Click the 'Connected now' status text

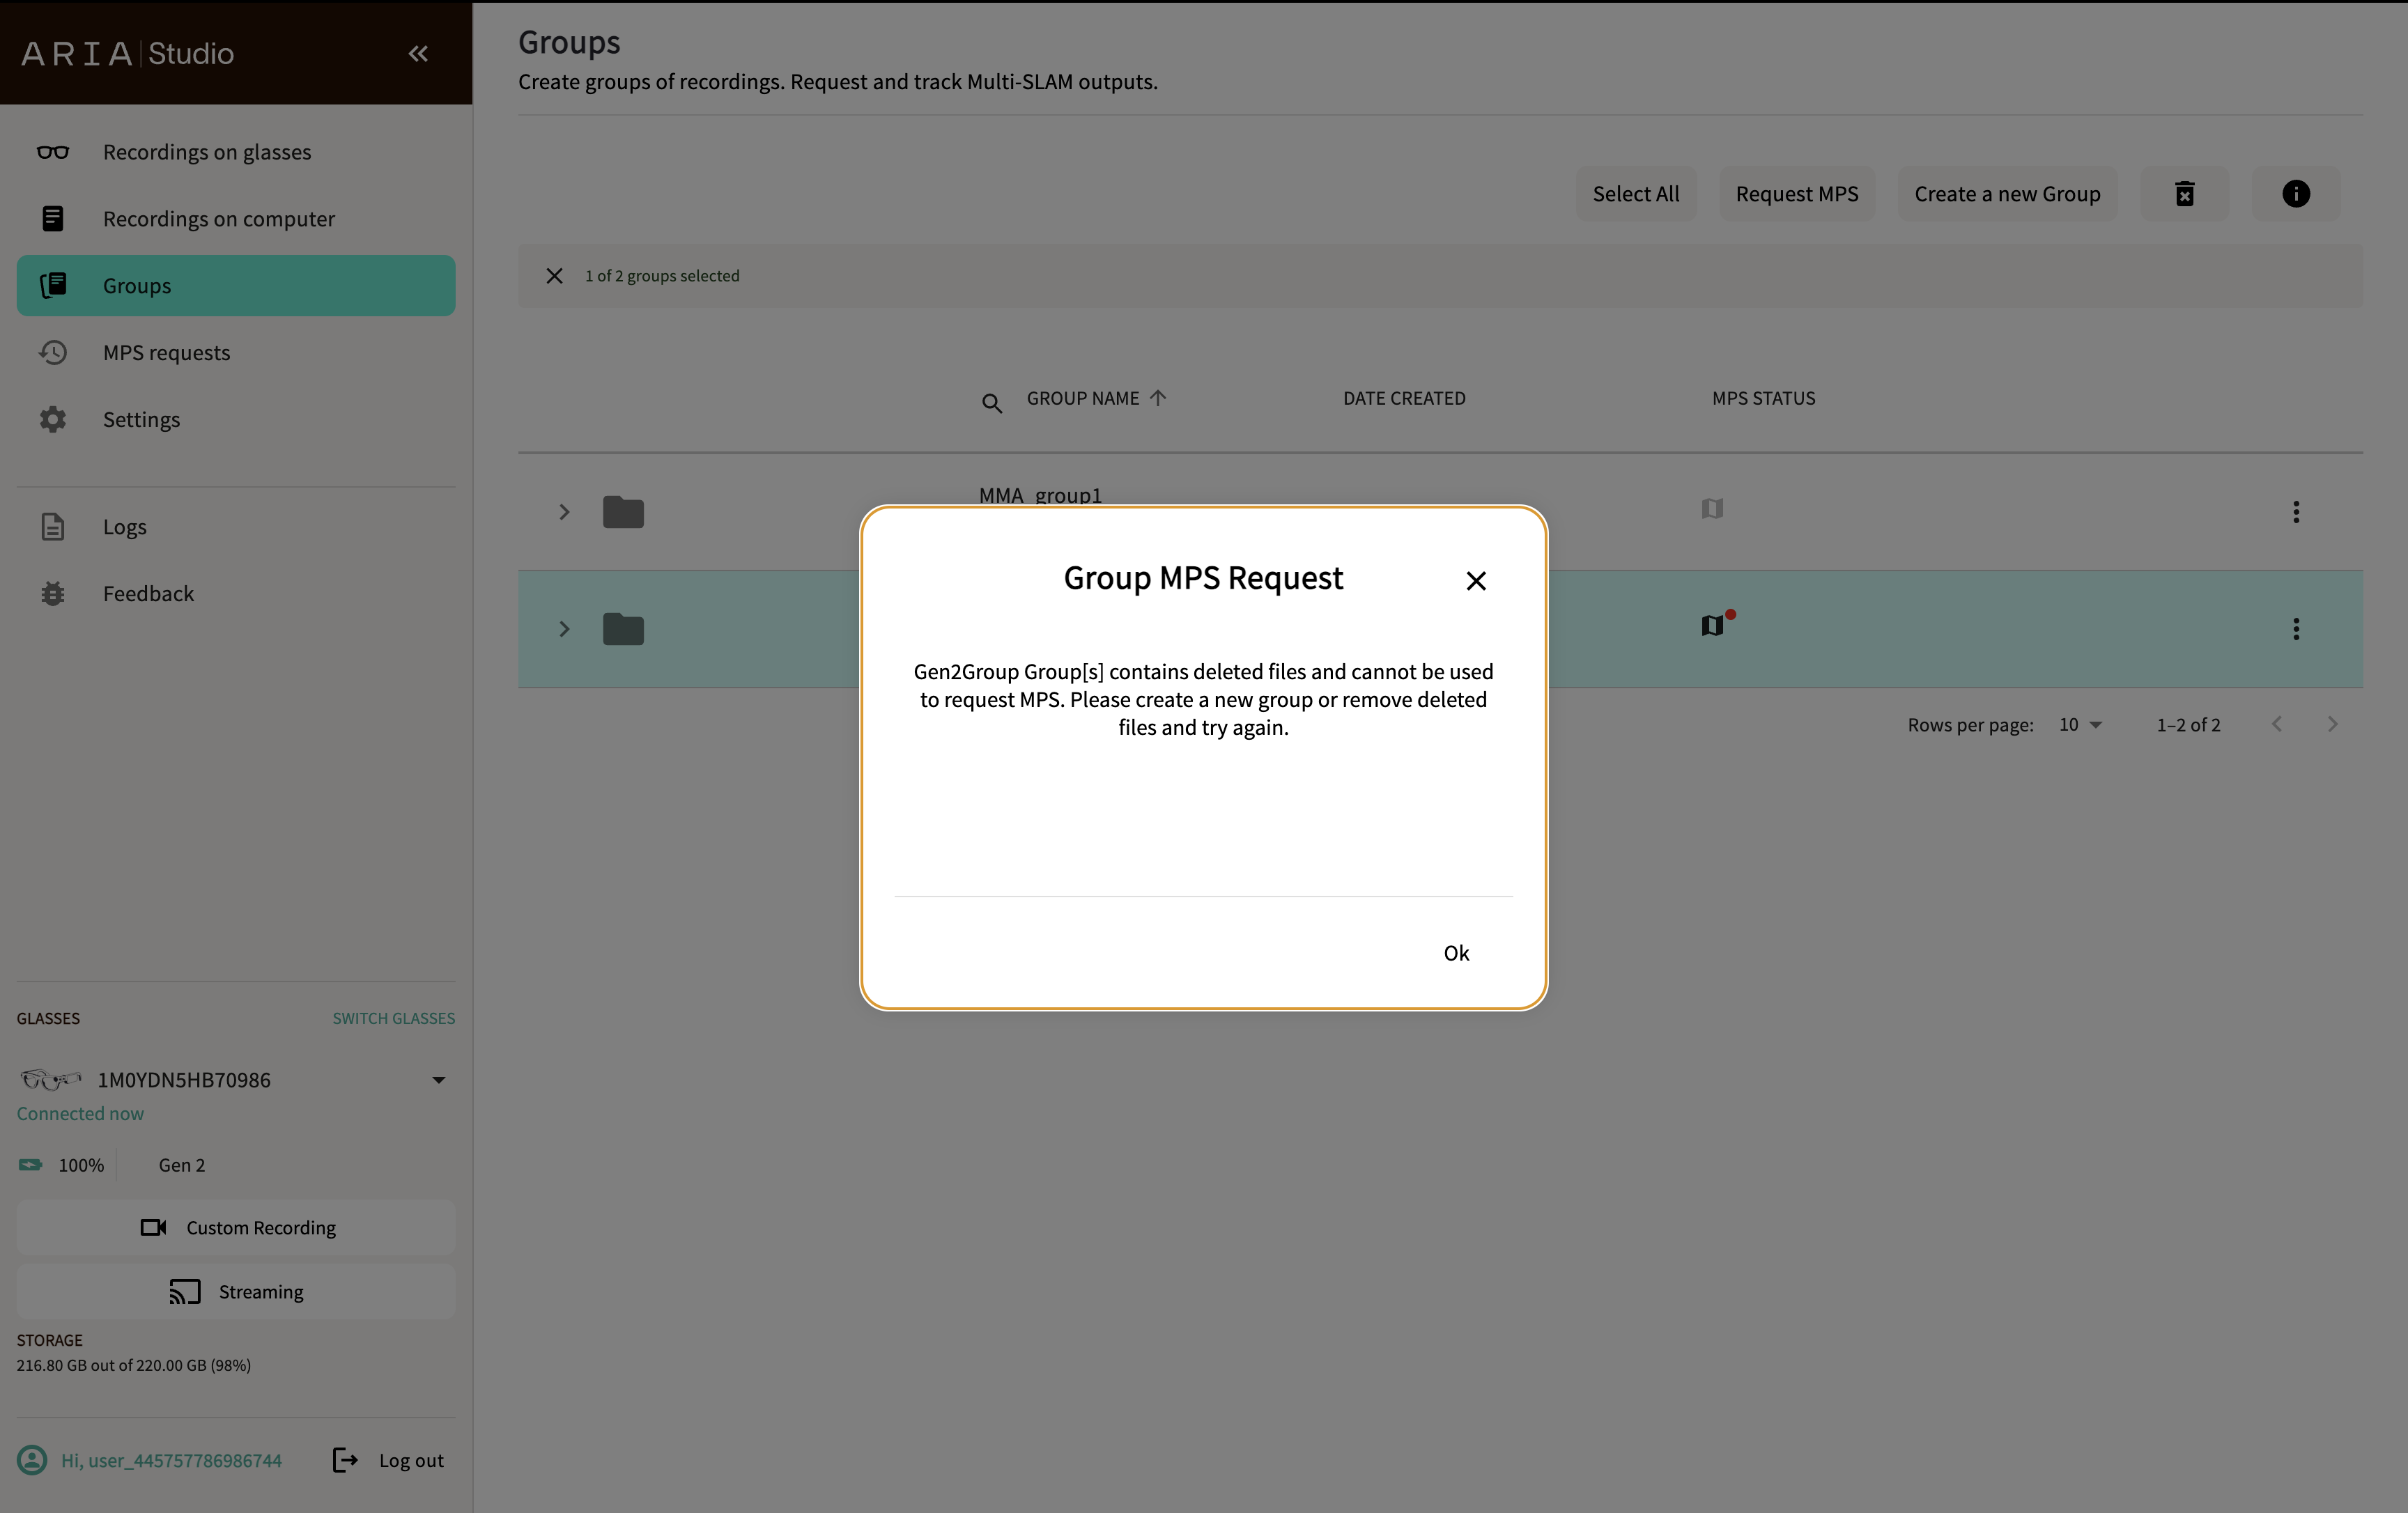(80, 1114)
